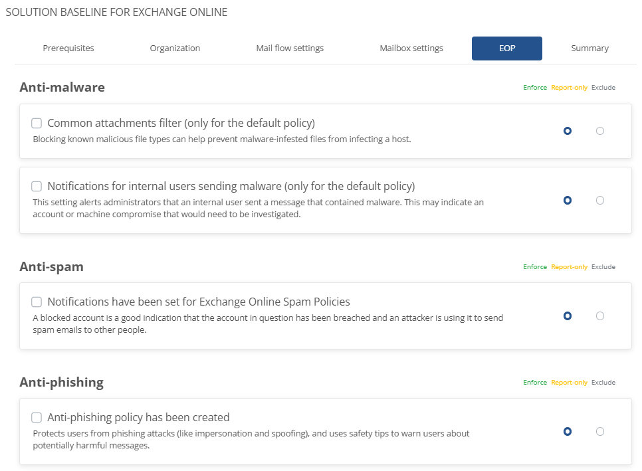
Task: Enable the Exchange Online Spam Policies notifications checkbox
Action: pyautogui.click(x=37, y=302)
